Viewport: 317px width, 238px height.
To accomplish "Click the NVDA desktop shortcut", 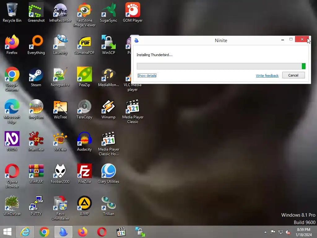I will click(x=12, y=141).
